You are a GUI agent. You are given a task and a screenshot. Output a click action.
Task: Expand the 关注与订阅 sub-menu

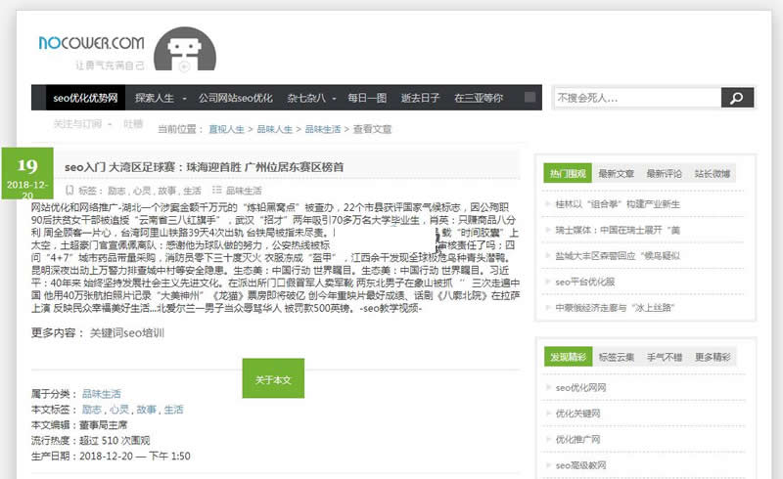[82, 124]
